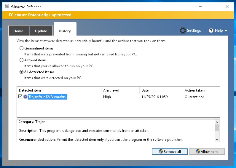Expand the Help dropdown arrow
Image resolution: width=236 pixels, height=168 pixels.
click(226, 31)
